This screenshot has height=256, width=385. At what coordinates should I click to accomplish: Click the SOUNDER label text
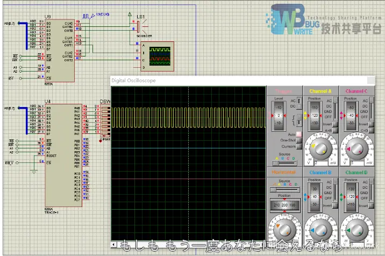point(144,36)
